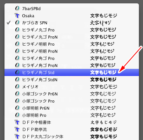
Task: Click OpenType icon beside 小塚明朝 Pr6N
Action: [x=17, y=108]
